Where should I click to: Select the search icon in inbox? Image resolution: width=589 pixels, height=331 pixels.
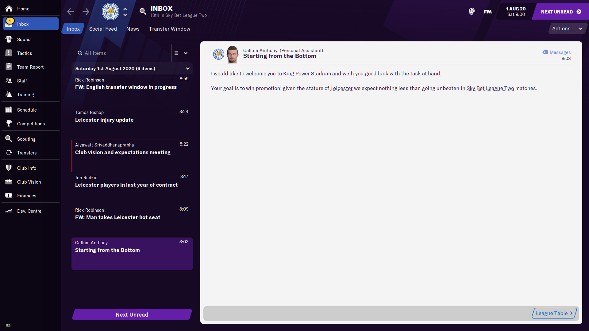[79, 52]
